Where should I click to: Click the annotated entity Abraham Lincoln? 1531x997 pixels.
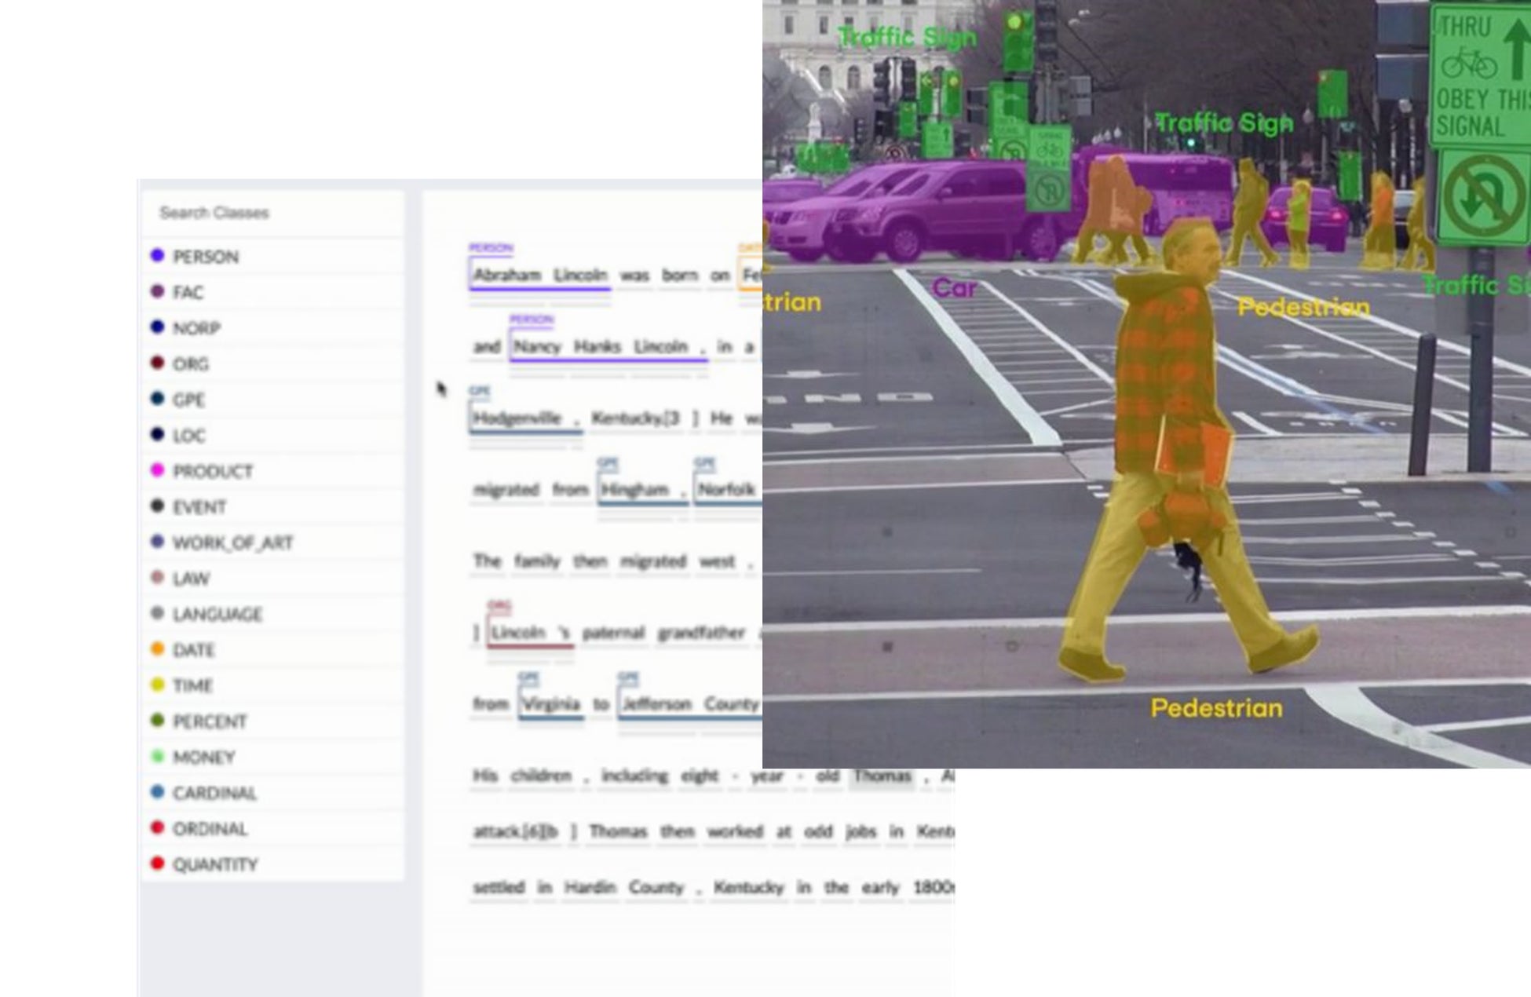coord(539,275)
